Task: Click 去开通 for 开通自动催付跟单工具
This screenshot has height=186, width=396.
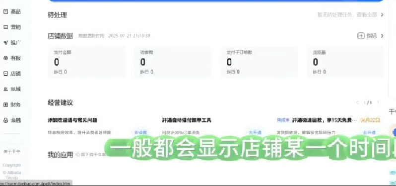Action: [255, 132]
